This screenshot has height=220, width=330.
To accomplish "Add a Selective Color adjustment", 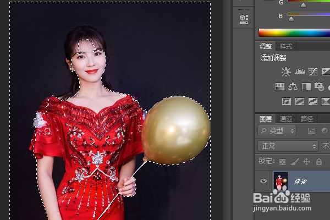I will click(326, 101).
